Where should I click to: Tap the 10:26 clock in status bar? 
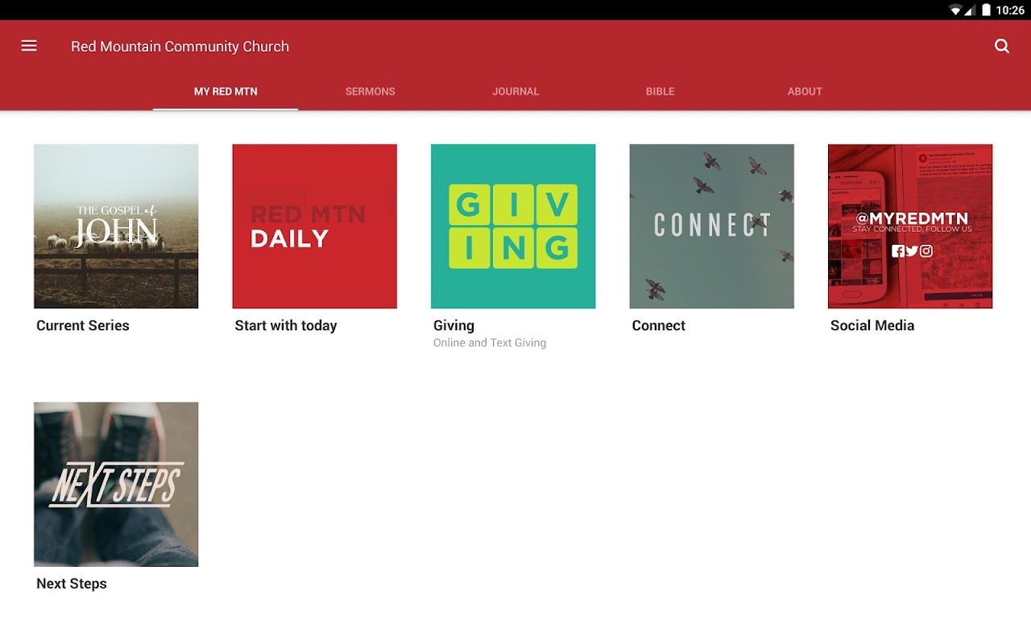click(x=1010, y=10)
